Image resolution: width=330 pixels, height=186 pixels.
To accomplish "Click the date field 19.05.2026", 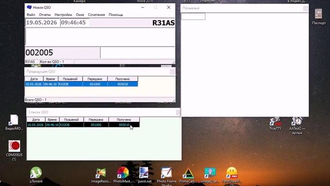I will pyautogui.click(x=42, y=23).
